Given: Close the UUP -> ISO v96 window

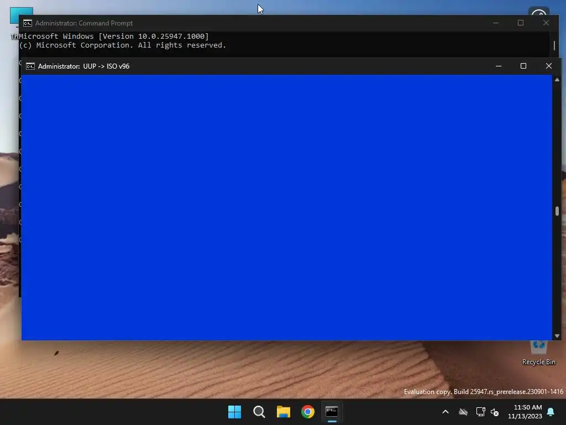Looking at the screenshot, I should pos(549,66).
